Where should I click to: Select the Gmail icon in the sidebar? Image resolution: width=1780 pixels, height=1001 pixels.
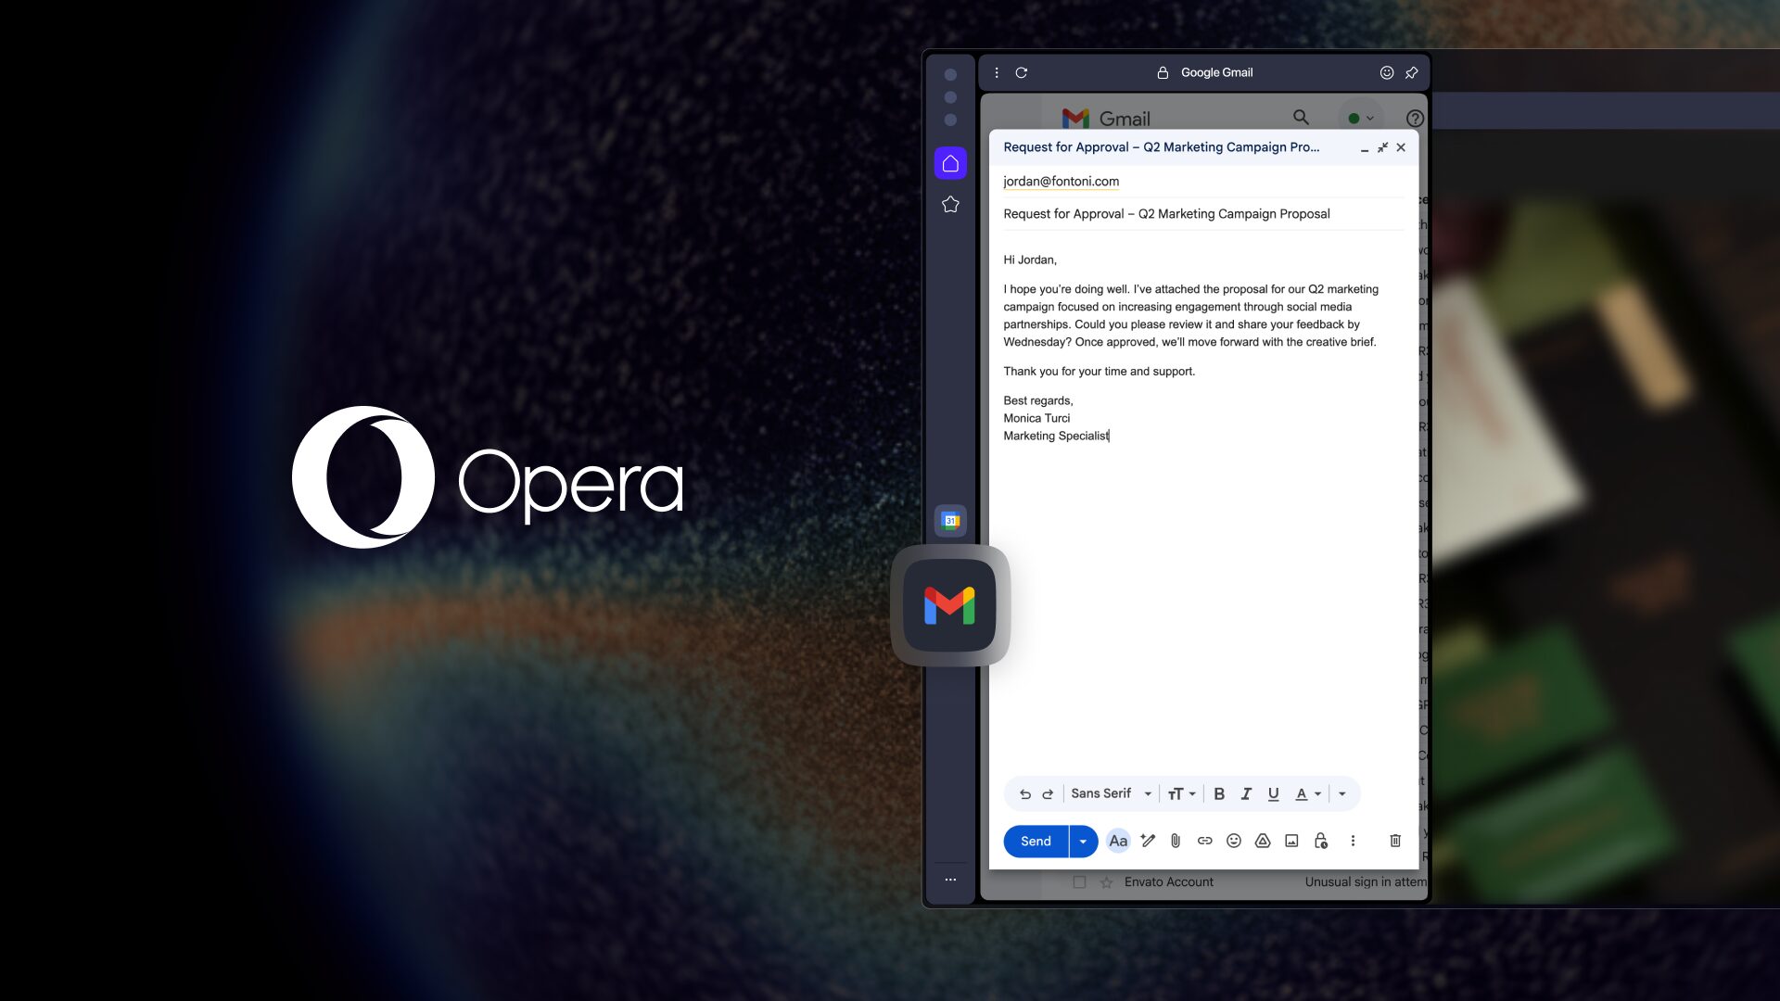tap(949, 607)
